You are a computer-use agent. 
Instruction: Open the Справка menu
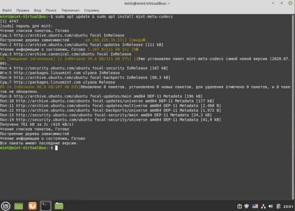pyautogui.click(x=92, y=10)
